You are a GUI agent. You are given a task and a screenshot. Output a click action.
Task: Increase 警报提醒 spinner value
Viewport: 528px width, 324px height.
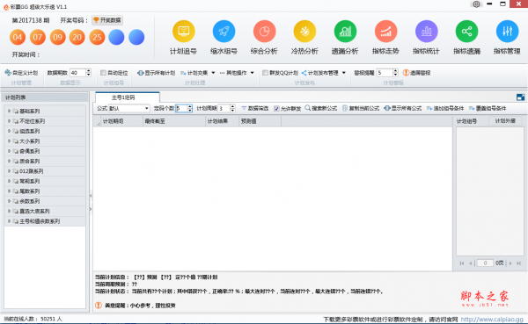(x=395, y=70)
